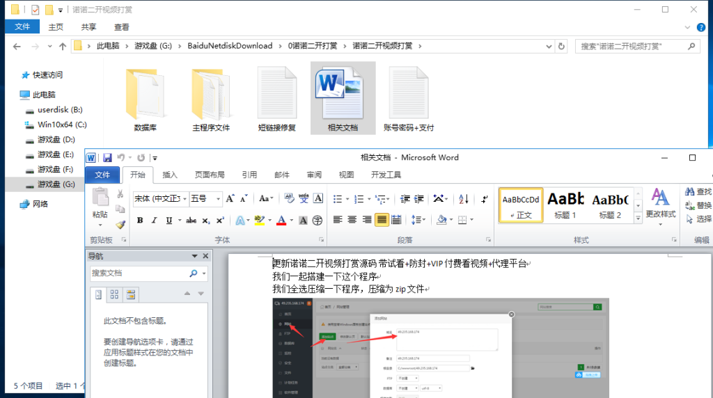The image size is (713, 398).
Task: Toggle strikethrough abc button
Action: pos(191,221)
